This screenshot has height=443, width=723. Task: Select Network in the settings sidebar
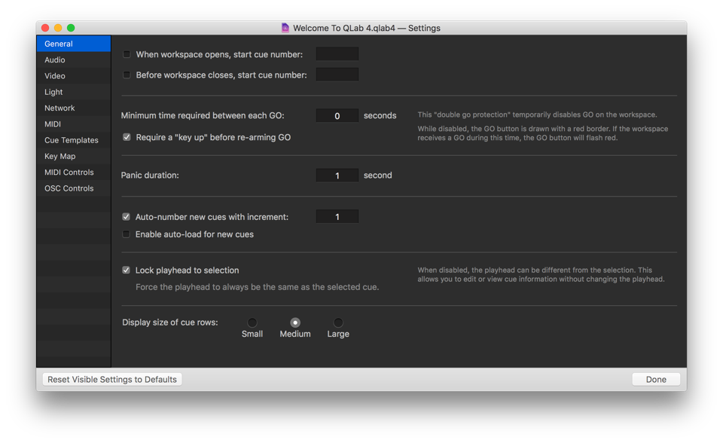point(59,108)
